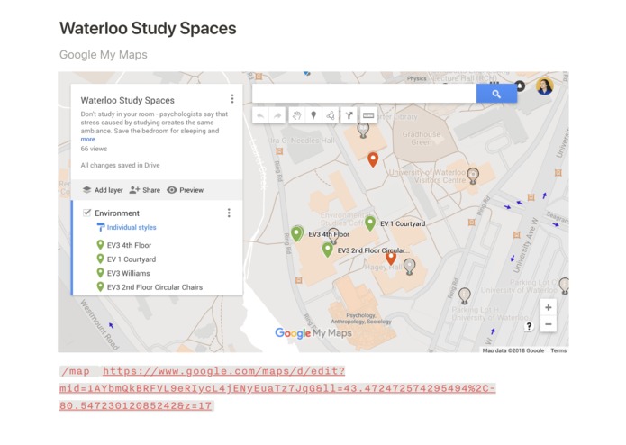Uncheck the Environment layer checkbox

86,213
